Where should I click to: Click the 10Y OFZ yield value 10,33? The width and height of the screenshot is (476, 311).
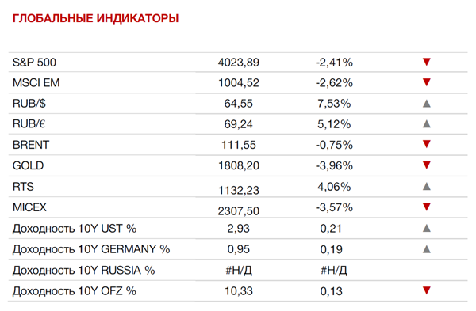click(x=238, y=291)
